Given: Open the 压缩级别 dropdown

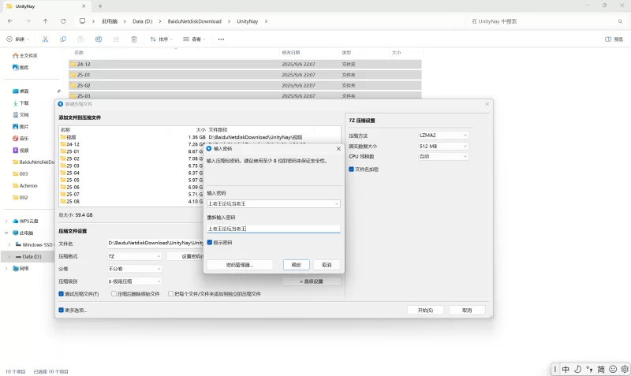Looking at the screenshot, I should click(x=134, y=281).
